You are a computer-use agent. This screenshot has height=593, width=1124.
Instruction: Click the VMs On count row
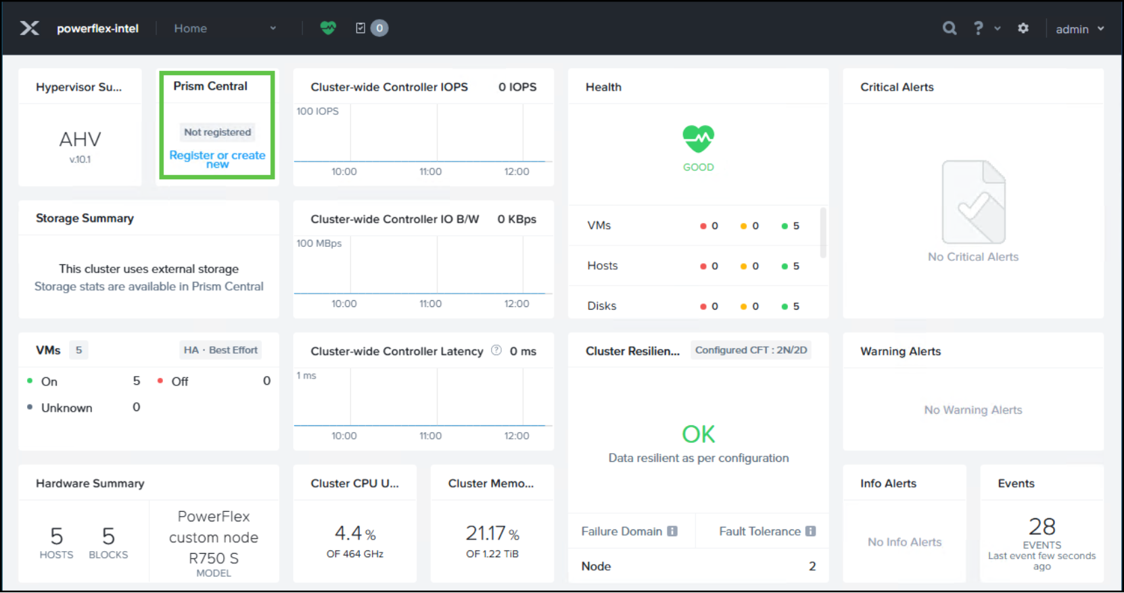pos(84,381)
